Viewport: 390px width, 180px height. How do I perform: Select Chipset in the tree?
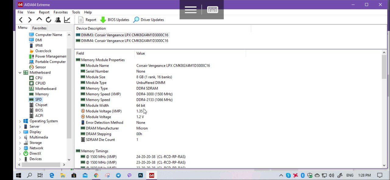tap(38, 105)
